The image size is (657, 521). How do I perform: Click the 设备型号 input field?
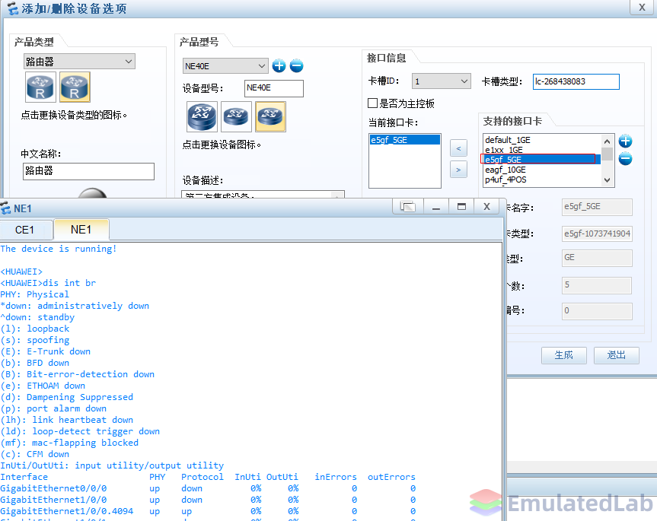(274, 88)
